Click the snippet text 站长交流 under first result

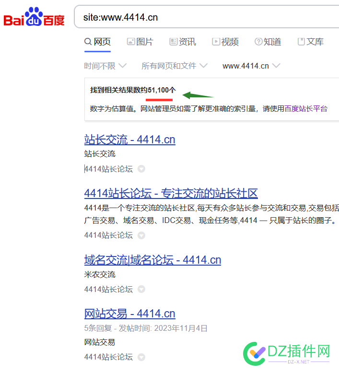click(x=100, y=154)
